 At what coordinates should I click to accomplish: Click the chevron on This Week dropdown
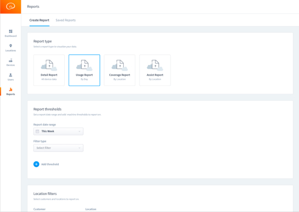80,131
